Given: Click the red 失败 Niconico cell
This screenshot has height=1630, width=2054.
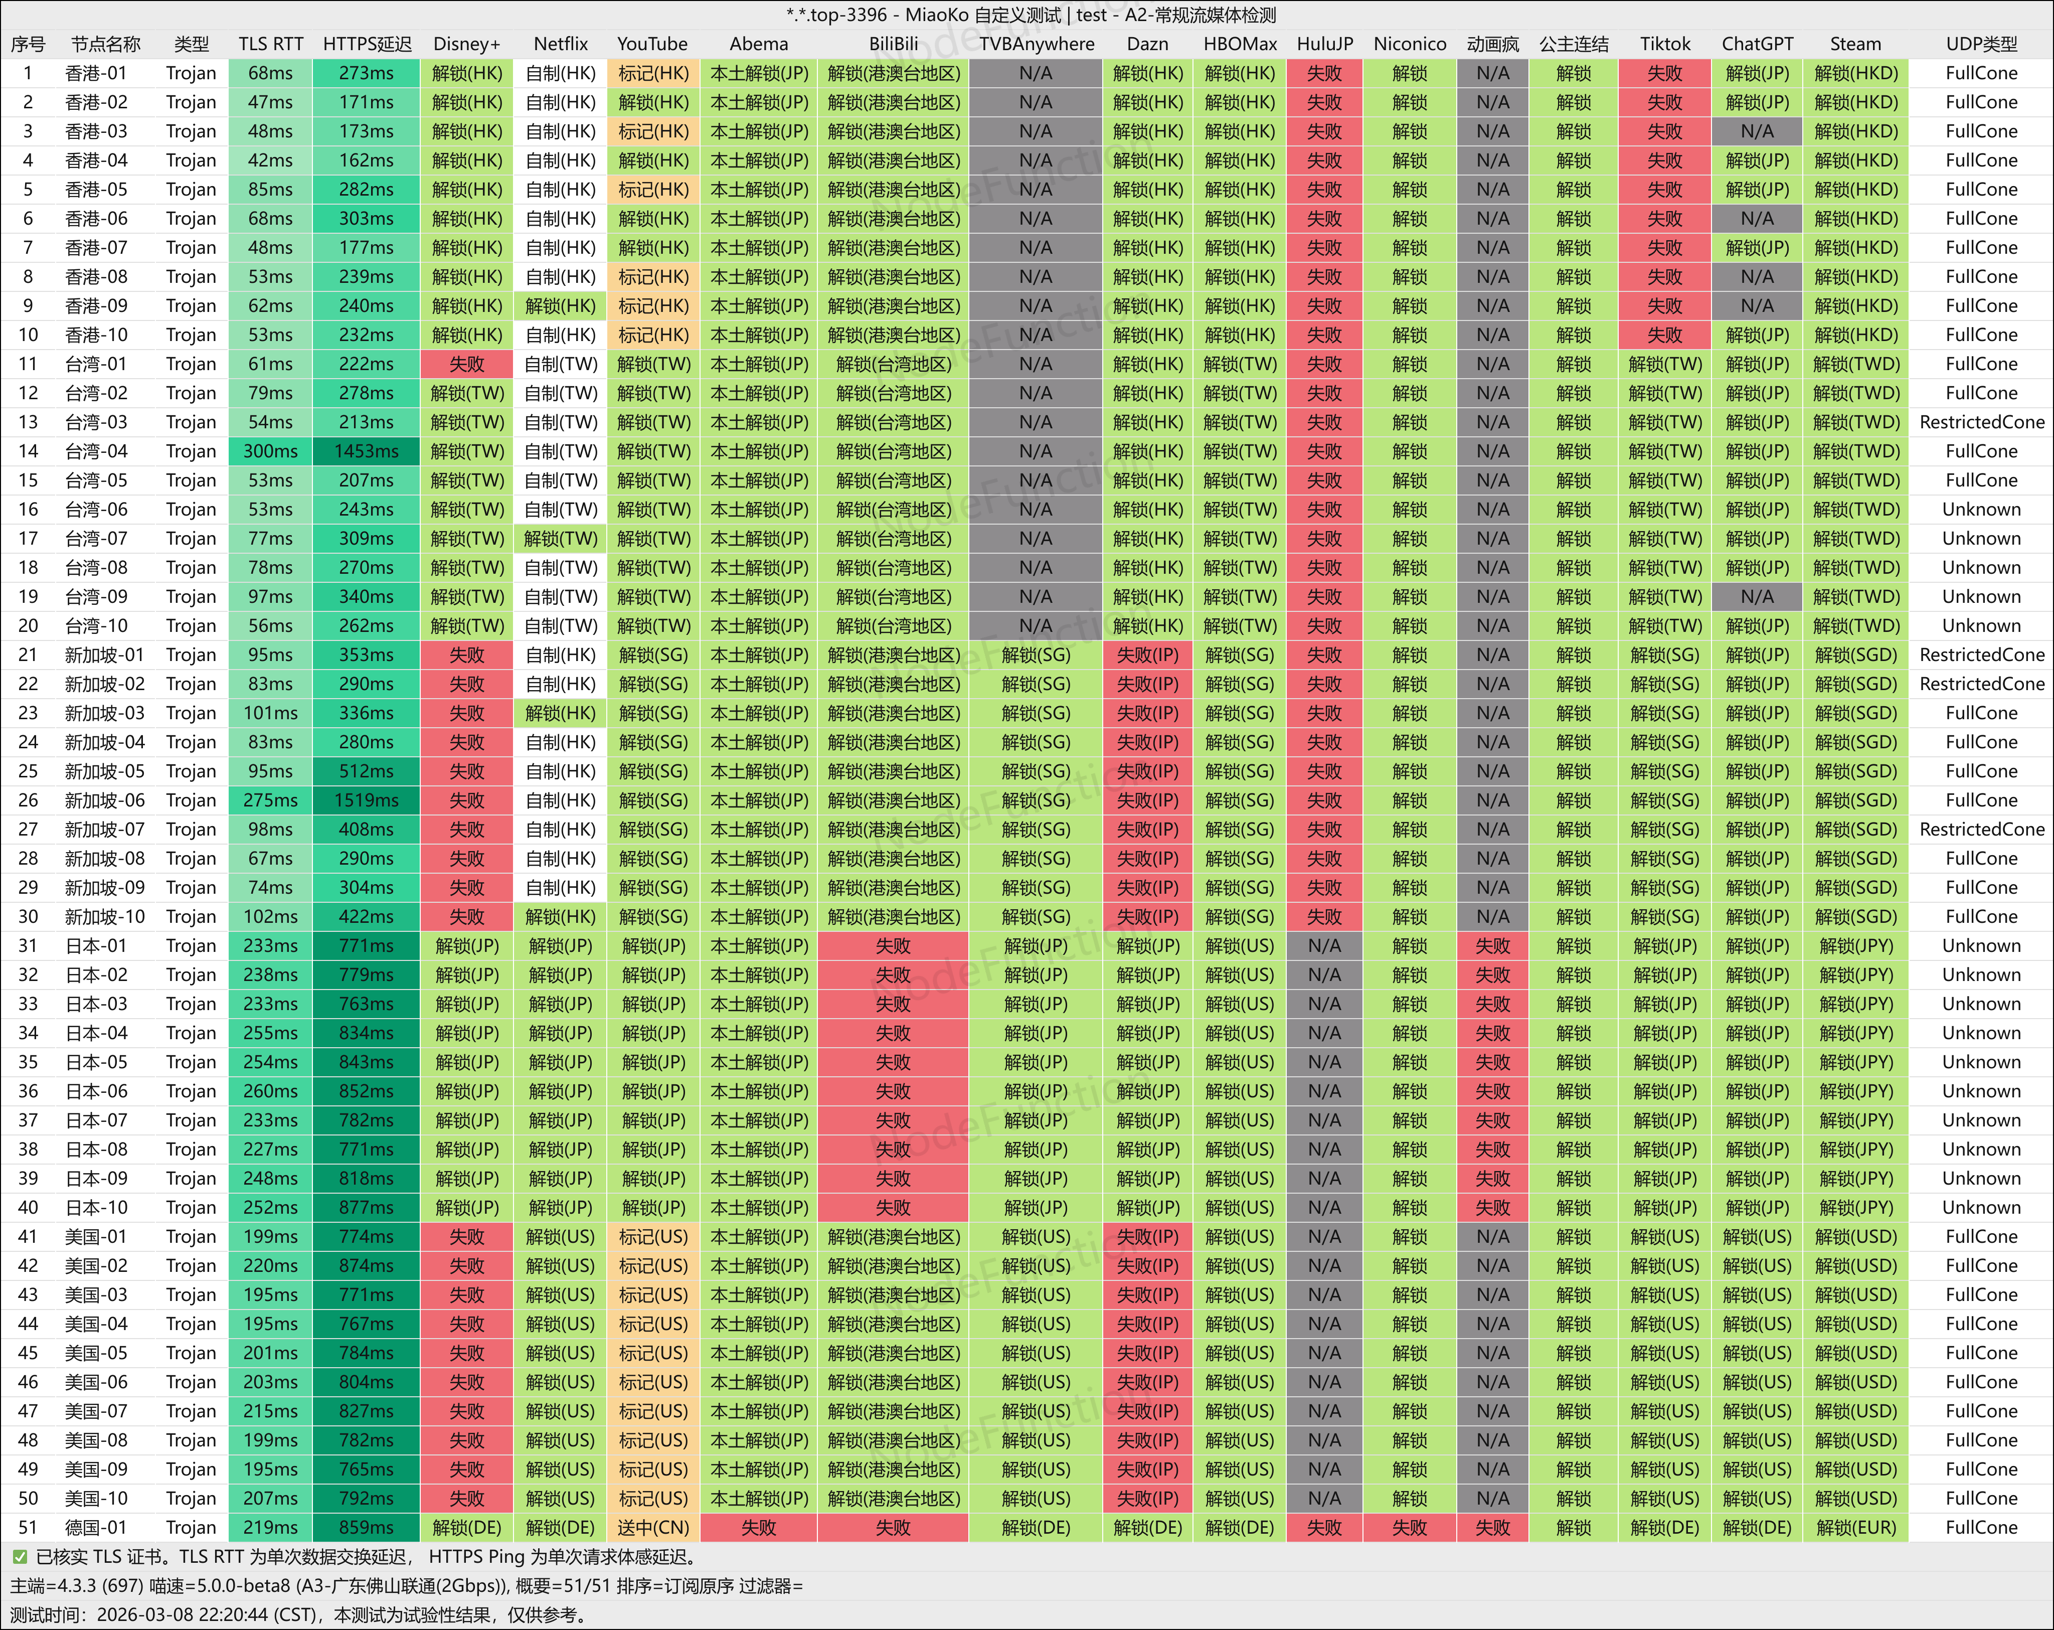Looking at the screenshot, I should tap(1409, 1527).
